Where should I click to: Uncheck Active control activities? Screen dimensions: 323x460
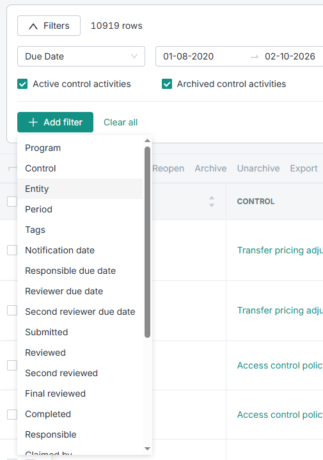tap(22, 84)
